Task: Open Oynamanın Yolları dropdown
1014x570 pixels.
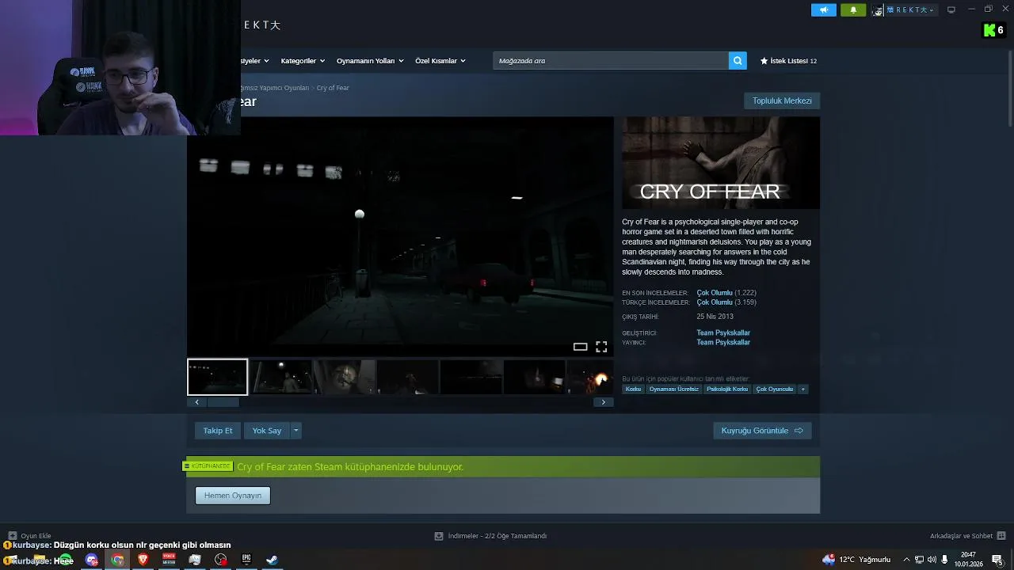Action: (370, 61)
